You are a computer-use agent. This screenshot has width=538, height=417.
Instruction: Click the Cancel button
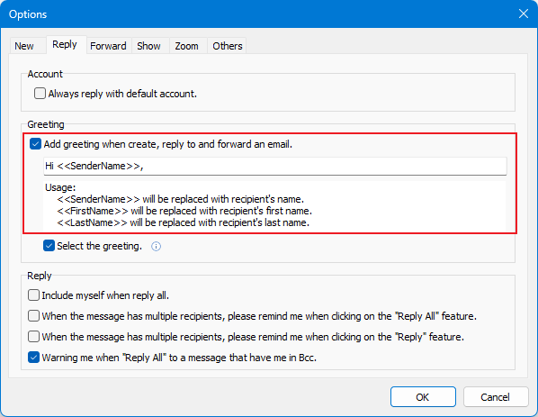pyautogui.click(x=496, y=397)
